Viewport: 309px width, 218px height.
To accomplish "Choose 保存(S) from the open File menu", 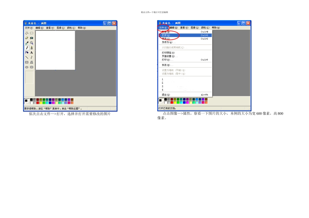I will point(185,39).
